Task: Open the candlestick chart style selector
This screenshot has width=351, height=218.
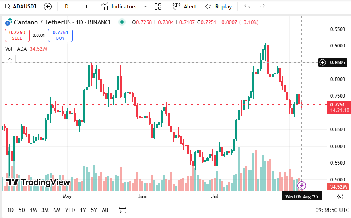Action: (85, 6)
